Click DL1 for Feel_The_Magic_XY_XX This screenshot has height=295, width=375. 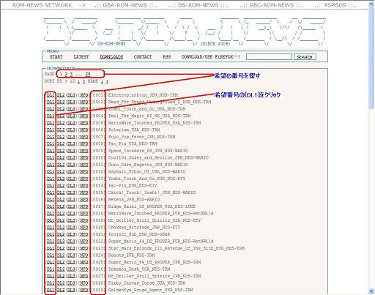(51, 116)
